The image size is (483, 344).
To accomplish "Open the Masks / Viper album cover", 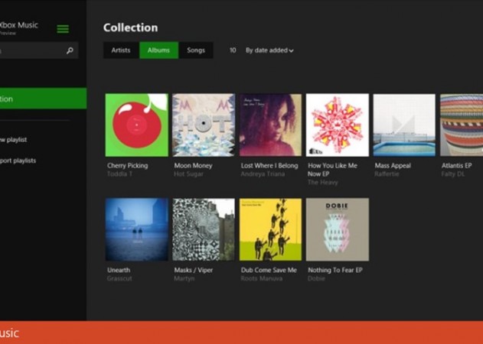I will tap(203, 229).
